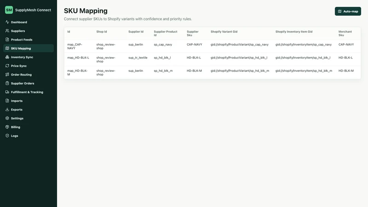Open Fulfillment & Tracking
The image size is (368, 207).
29,92
